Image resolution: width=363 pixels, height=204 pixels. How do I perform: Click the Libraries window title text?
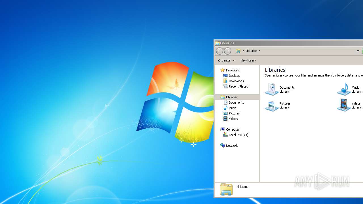point(227,43)
